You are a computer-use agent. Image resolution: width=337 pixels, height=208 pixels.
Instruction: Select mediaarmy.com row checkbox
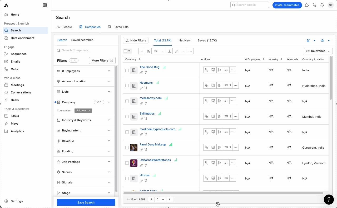127,101
